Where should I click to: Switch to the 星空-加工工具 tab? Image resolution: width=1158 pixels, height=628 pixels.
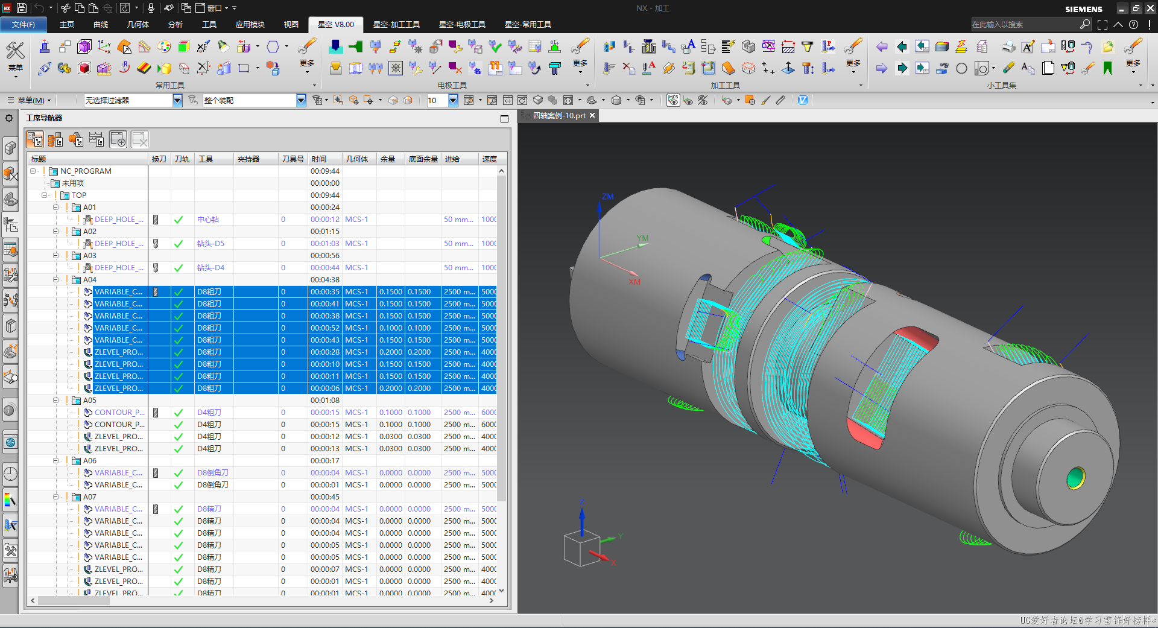click(x=396, y=25)
